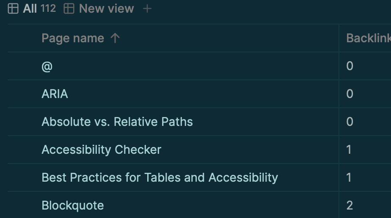Click the table icon beside All
The height and width of the screenshot is (218, 391).
13,8
